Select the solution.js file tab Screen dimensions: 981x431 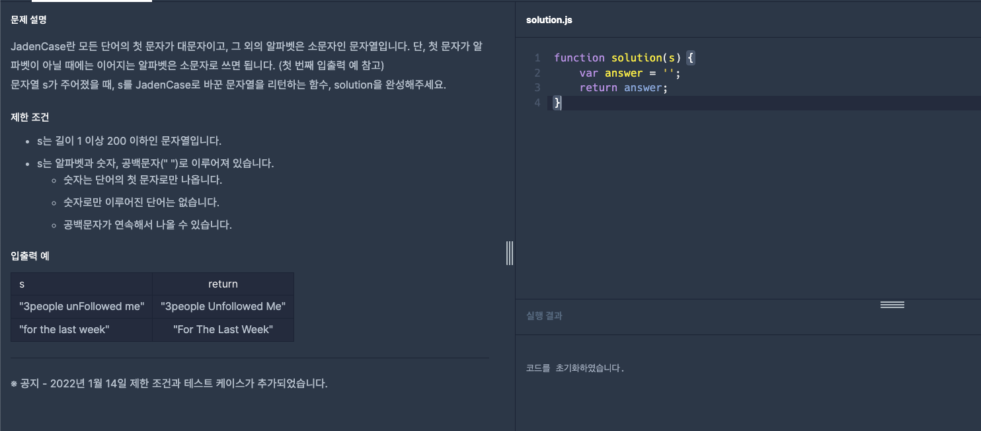click(x=549, y=20)
